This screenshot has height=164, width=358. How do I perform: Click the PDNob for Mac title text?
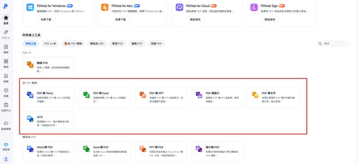click(122, 6)
